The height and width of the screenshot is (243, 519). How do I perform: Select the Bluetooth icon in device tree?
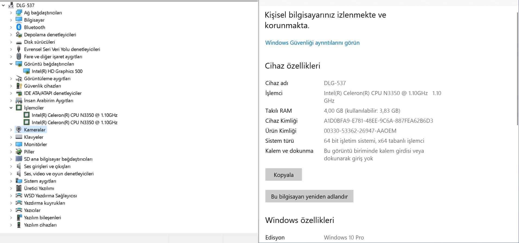[x=19, y=27]
